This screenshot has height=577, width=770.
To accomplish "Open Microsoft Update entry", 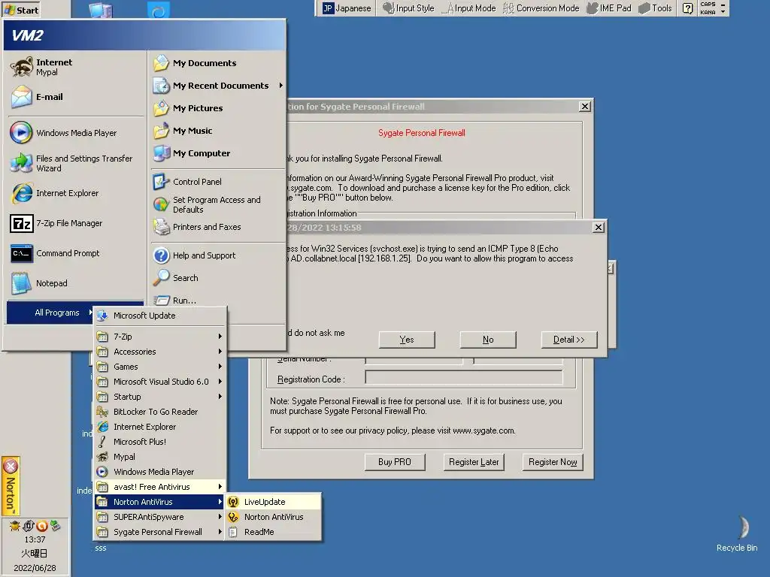I will (160, 316).
